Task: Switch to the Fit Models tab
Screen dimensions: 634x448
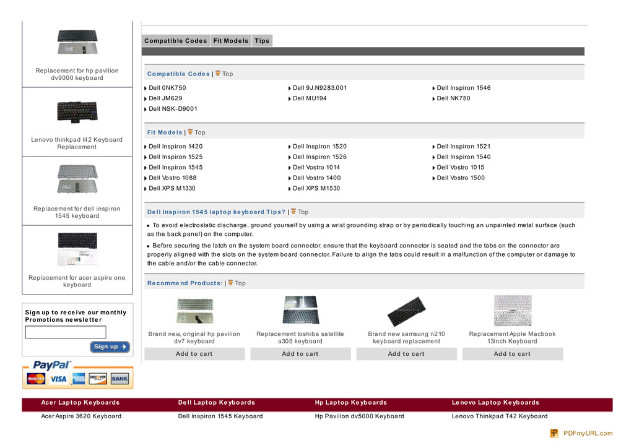Action: pyautogui.click(x=231, y=41)
